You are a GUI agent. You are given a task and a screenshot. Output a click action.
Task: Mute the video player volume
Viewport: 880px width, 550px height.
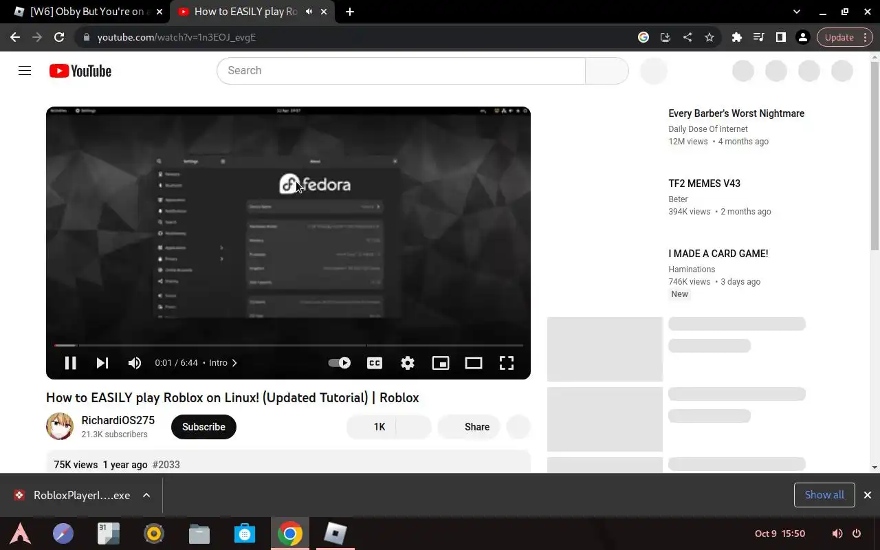click(135, 363)
